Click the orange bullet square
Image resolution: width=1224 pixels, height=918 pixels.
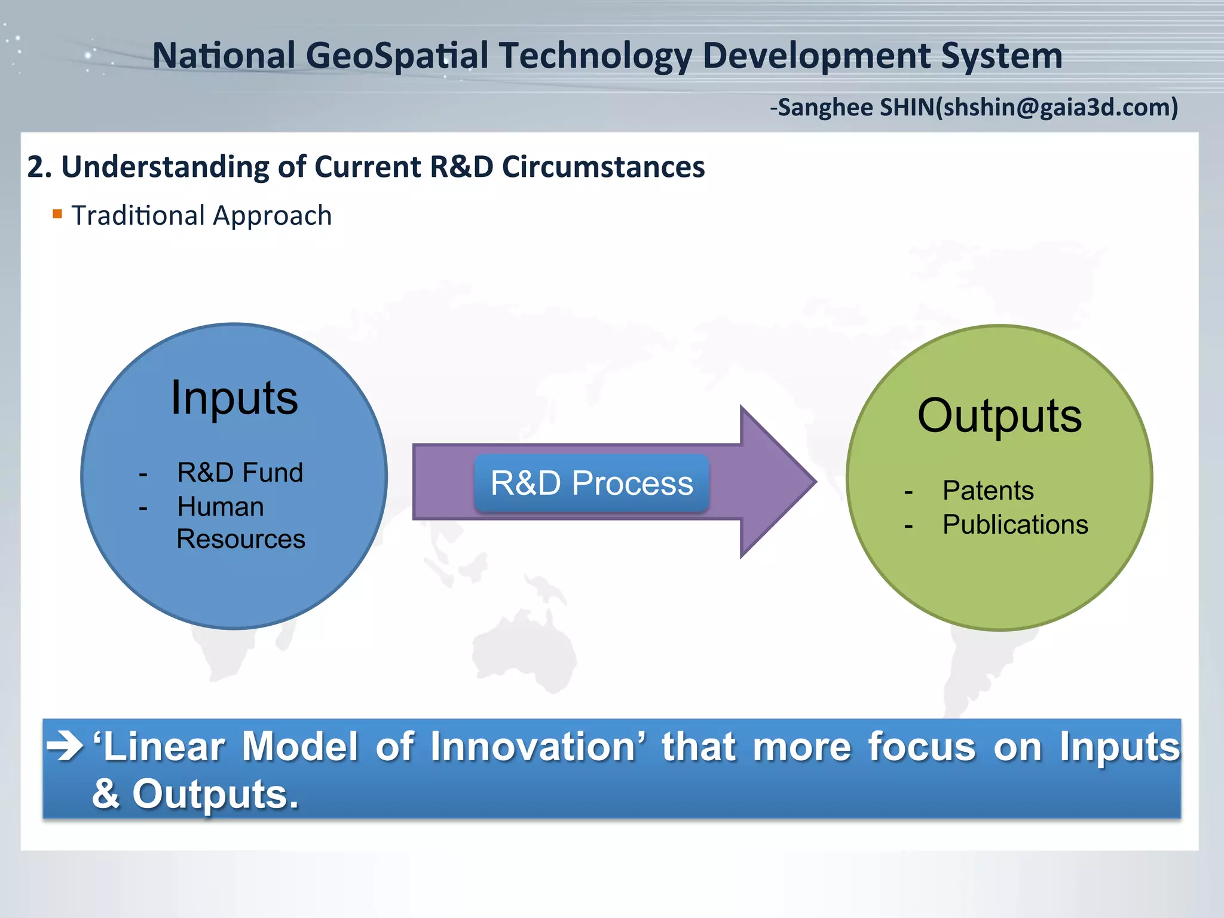57,214
